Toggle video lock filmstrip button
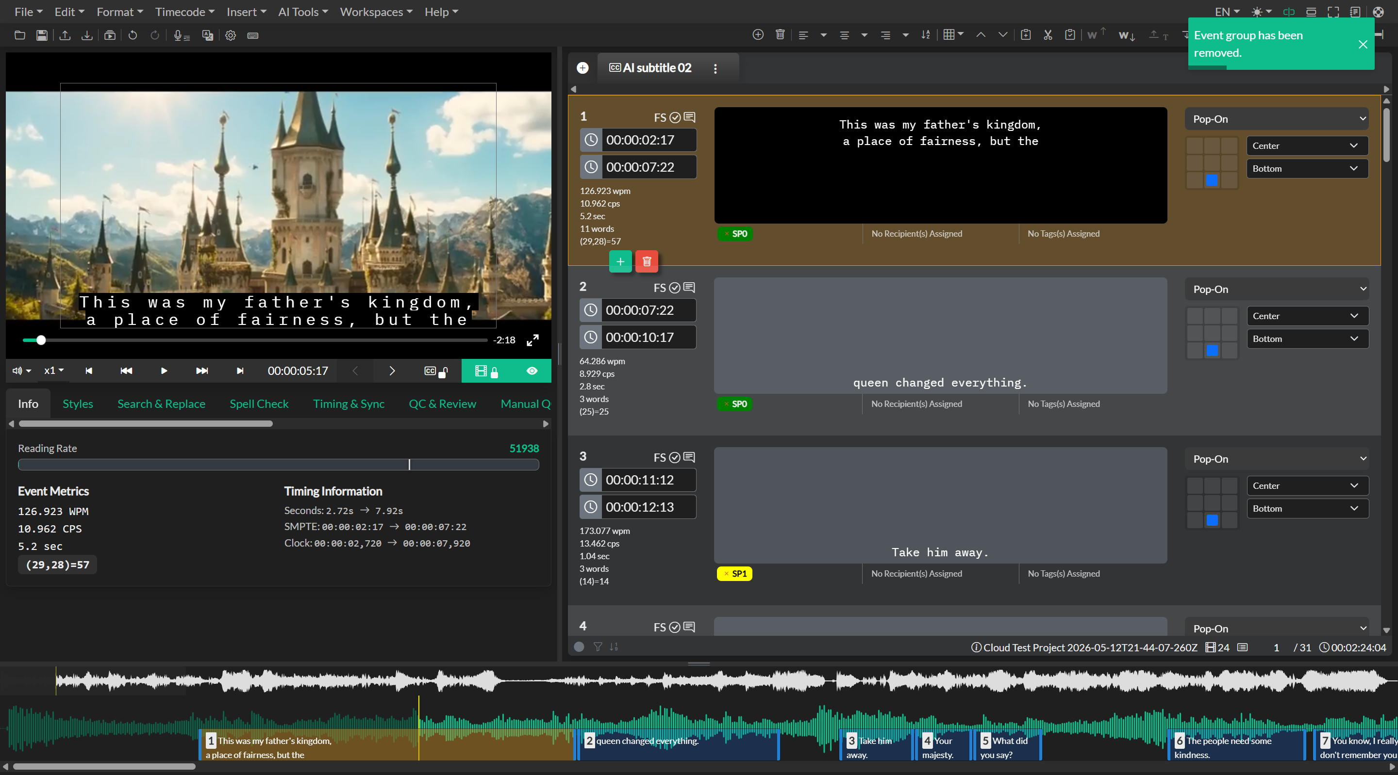The image size is (1398, 775). [x=487, y=371]
